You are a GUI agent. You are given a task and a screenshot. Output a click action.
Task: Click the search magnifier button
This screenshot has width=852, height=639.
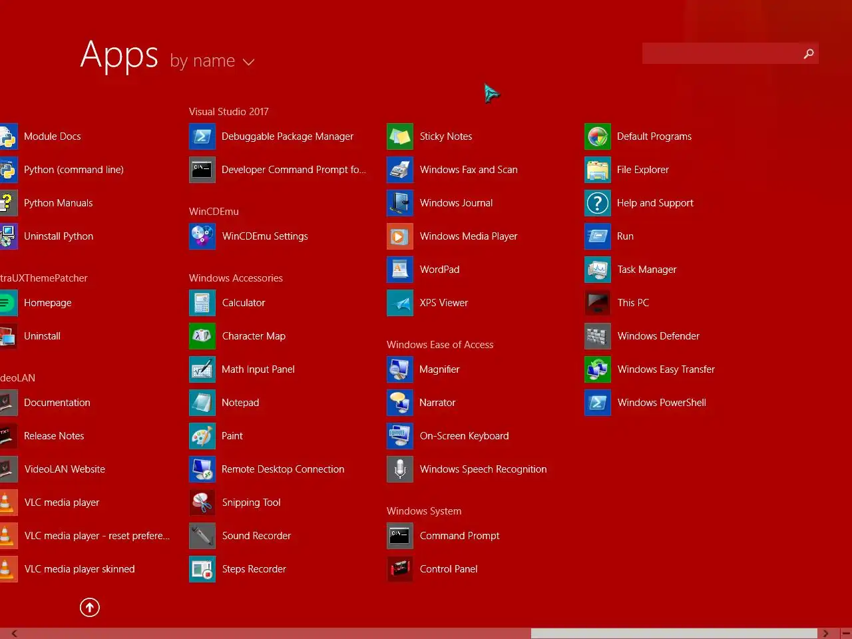click(809, 53)
